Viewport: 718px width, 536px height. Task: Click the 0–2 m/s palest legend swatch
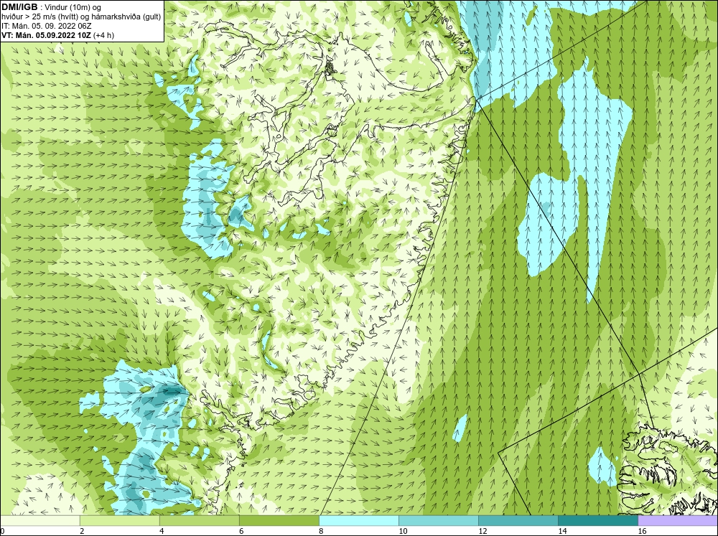(x=39, y=520)
